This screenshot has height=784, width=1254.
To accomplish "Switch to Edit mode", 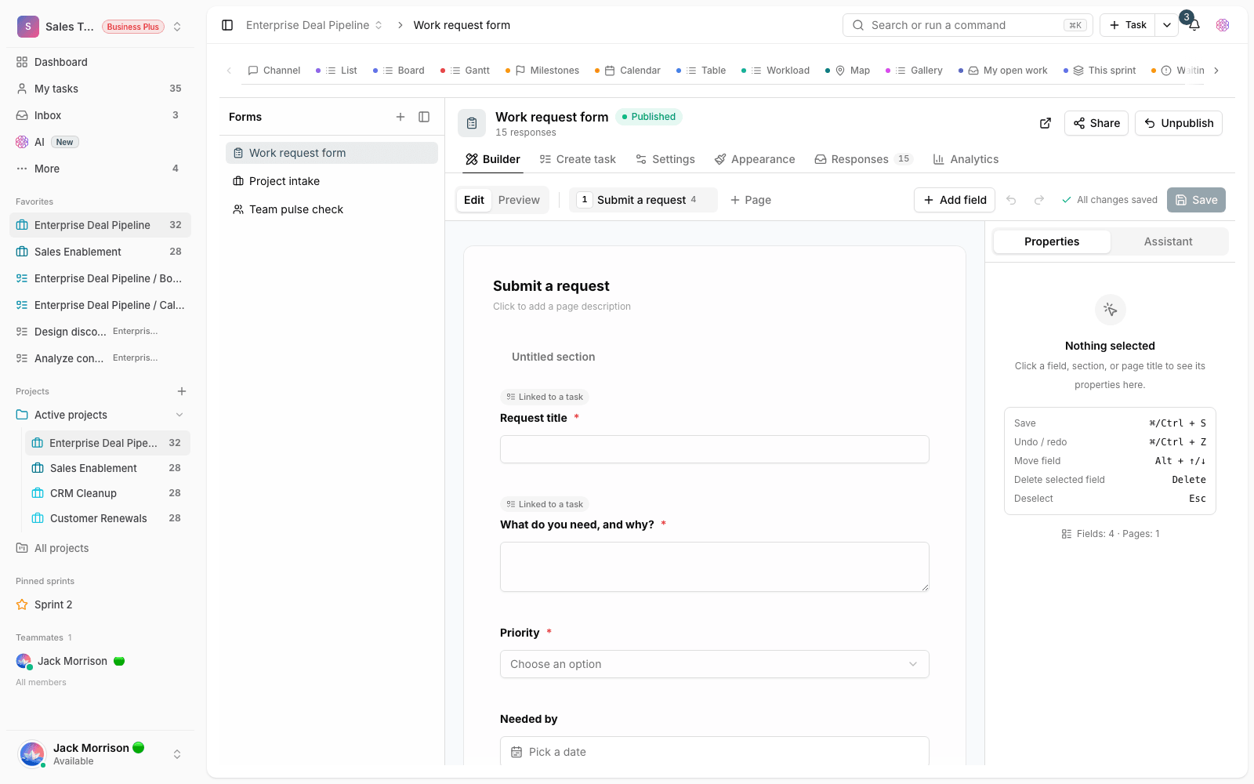I will coord(474,200).
